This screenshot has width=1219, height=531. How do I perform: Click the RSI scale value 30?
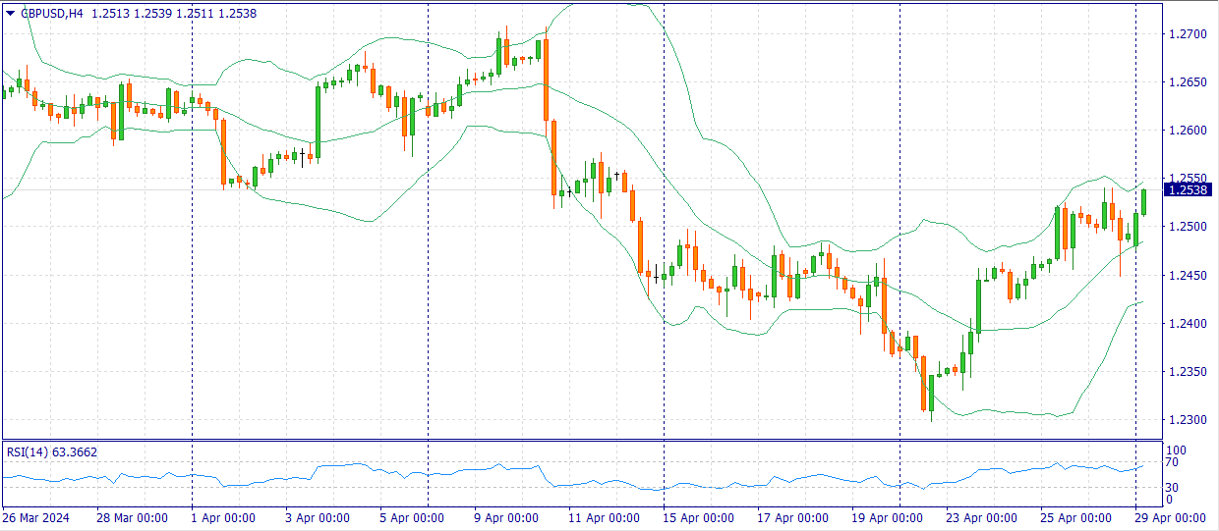point(1173,488)
